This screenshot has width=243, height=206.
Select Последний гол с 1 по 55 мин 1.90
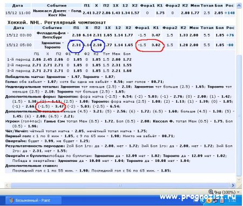click(x=83, y=171)
